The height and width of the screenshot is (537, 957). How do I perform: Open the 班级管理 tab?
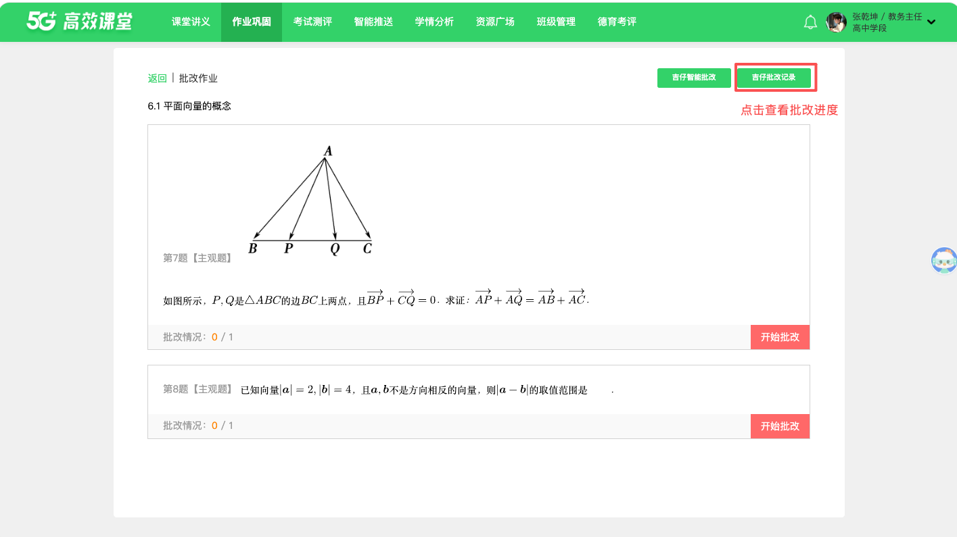click(556, 22)
